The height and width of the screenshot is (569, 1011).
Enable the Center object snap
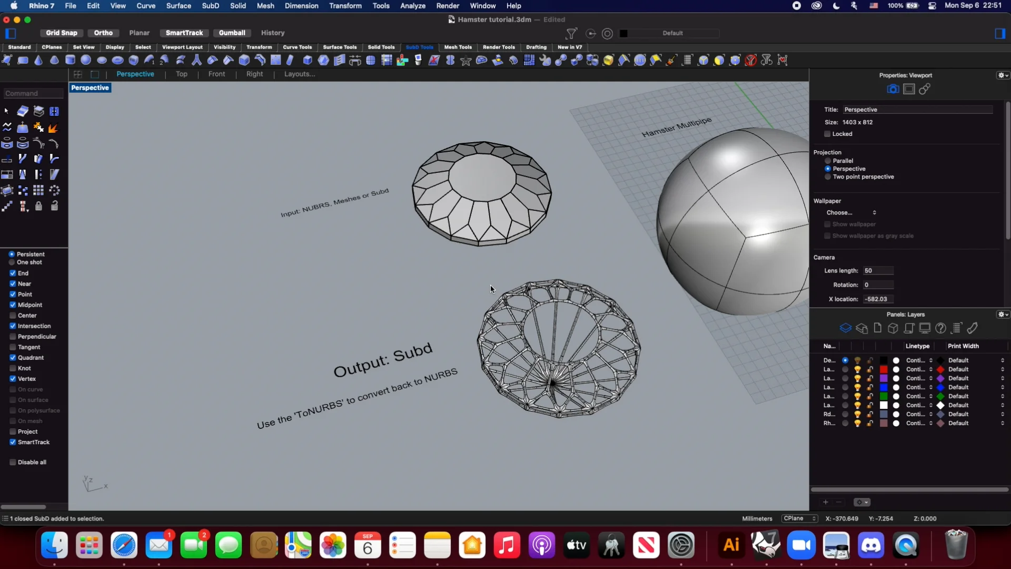pyautogui.click(x=13, y=316)
